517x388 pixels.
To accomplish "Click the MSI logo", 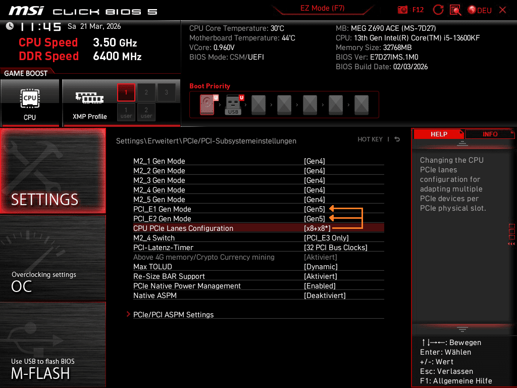I will pyautogui.click(x=26, y=11).
